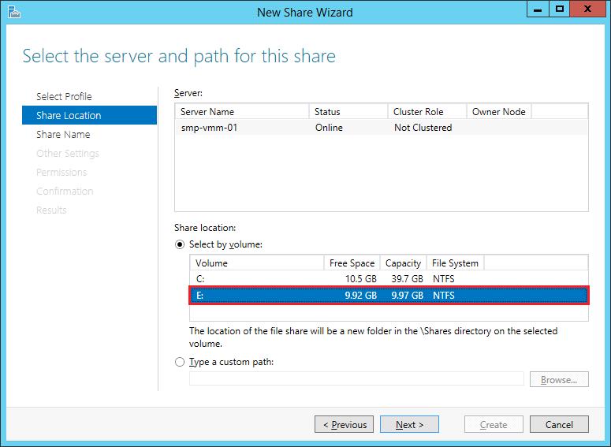Click the Next button

coord(409,424)
